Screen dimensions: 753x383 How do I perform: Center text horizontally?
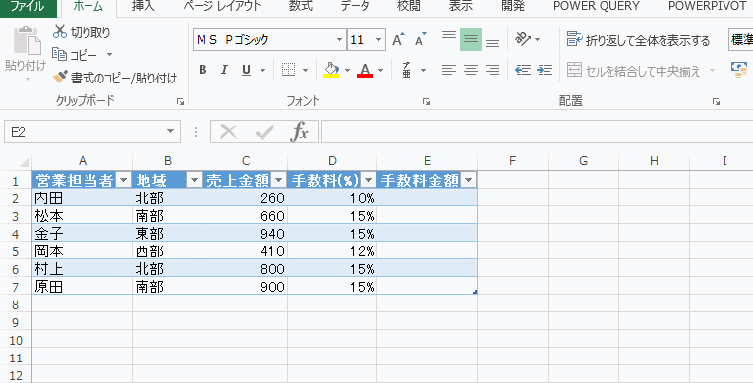(x=471, y=71)
